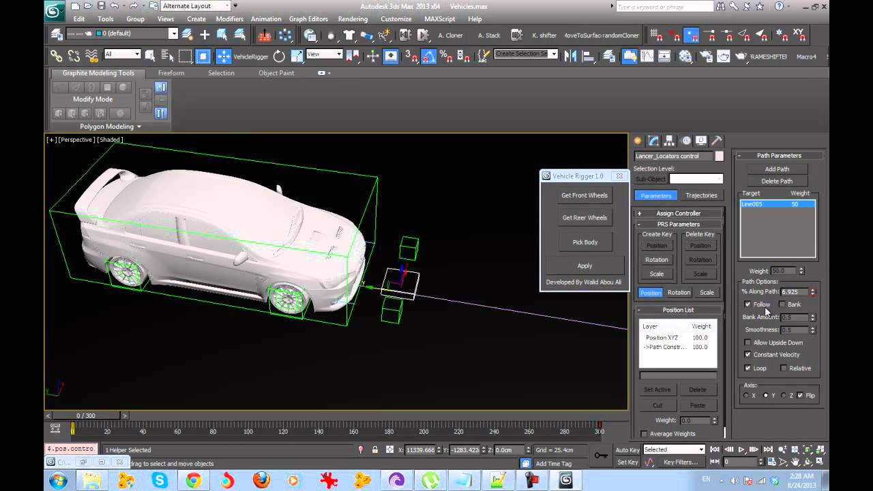
Task: Enable the Bank checkbox
Action: pos(782,304)
